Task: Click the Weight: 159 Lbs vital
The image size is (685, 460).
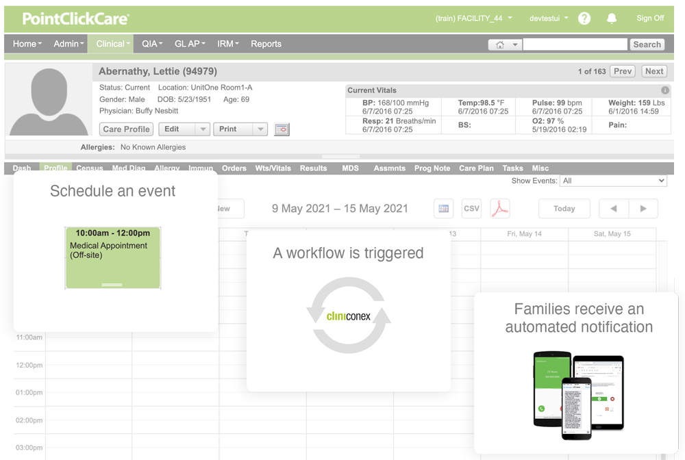Action: [636, 103]
